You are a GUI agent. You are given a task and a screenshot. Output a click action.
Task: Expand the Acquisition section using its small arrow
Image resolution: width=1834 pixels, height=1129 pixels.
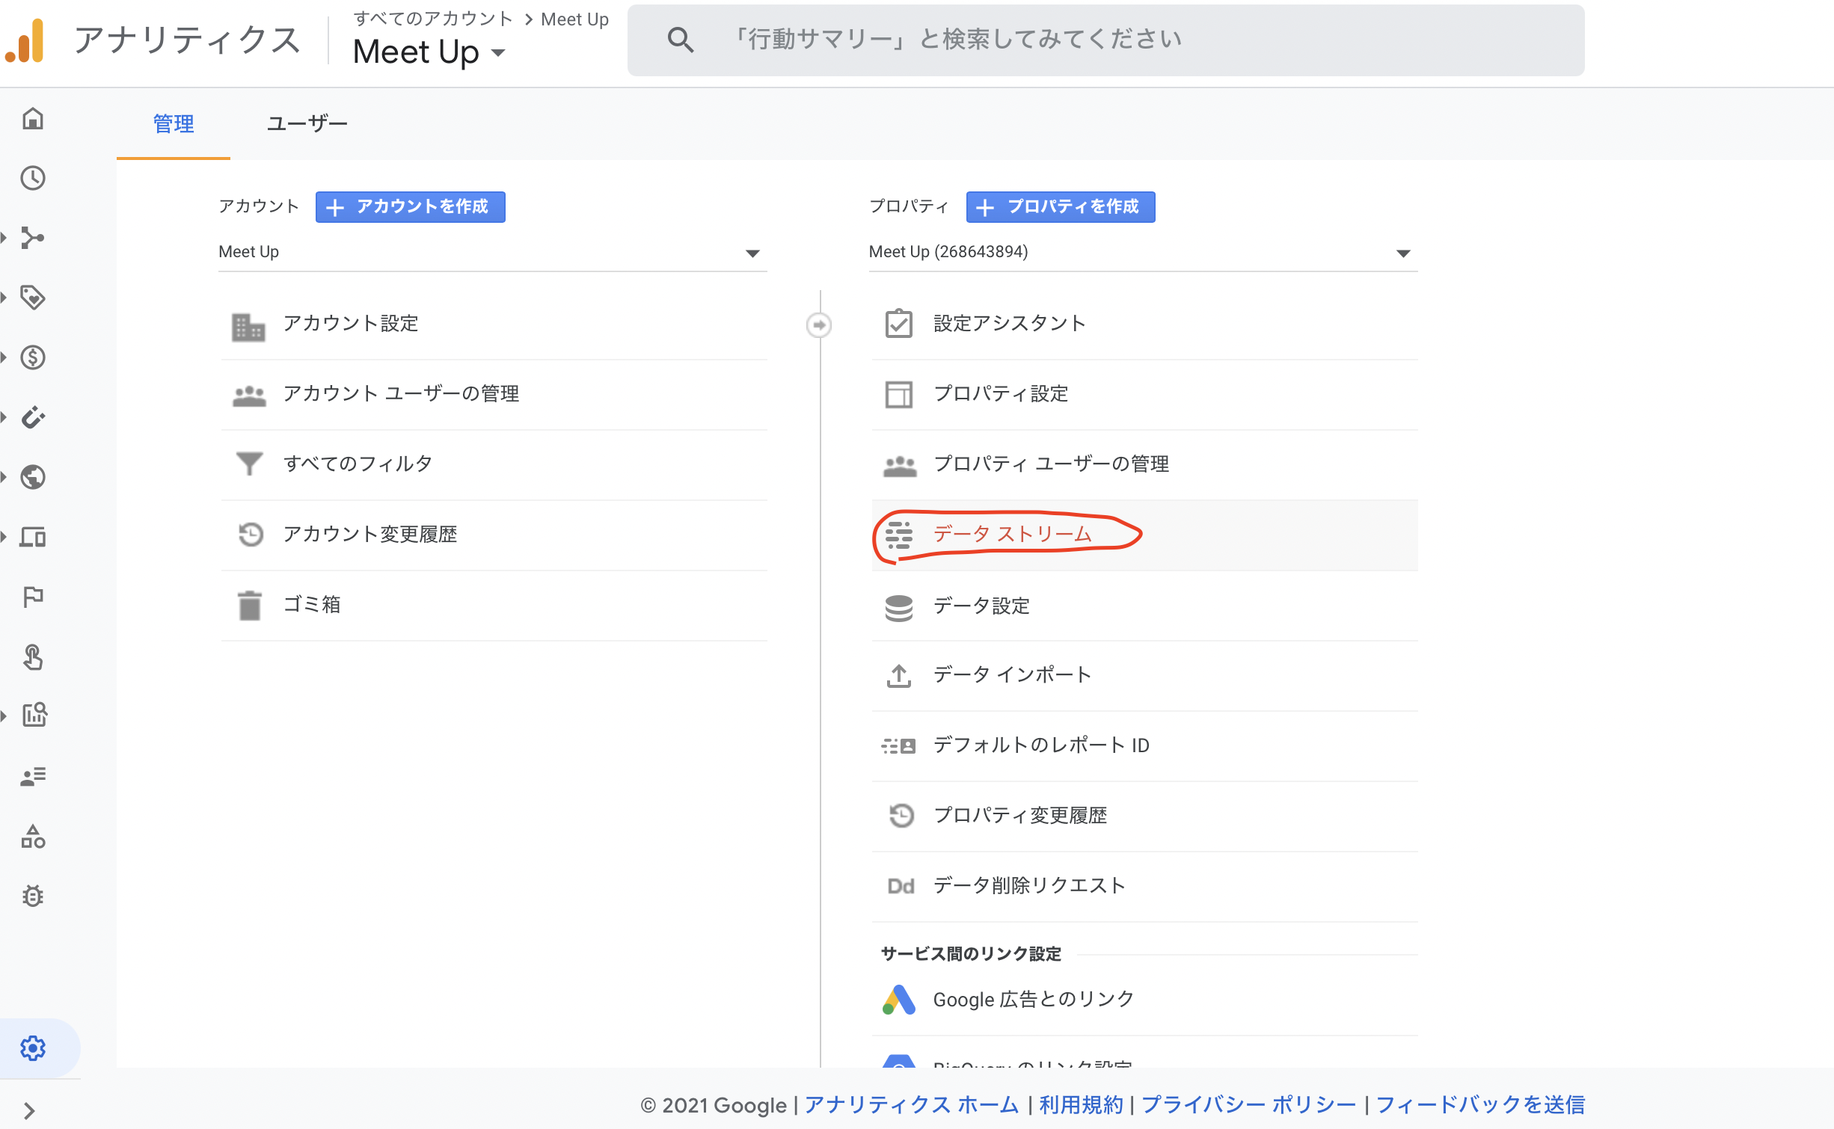(x=4, y=238)
